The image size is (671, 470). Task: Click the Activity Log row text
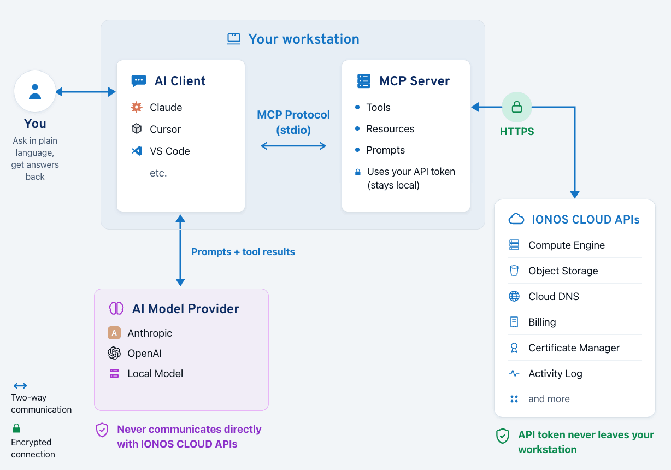555,374
